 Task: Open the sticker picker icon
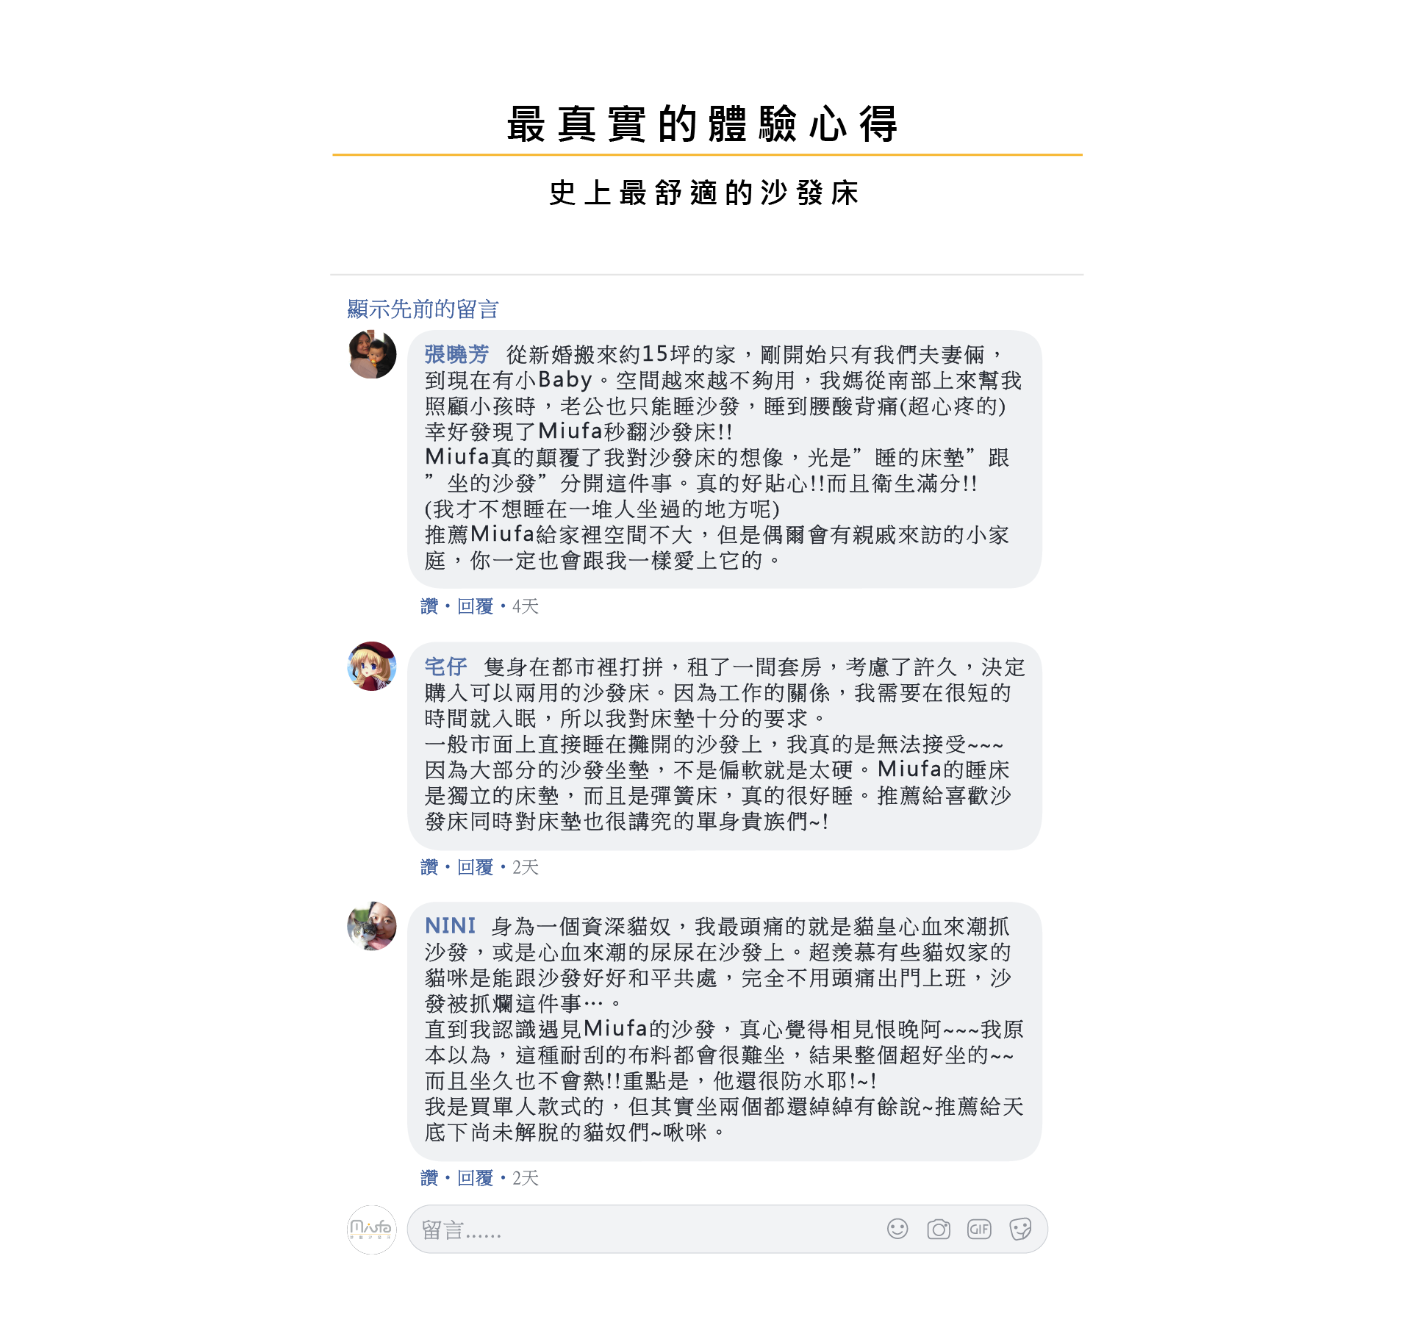[x=1020, y=1229]
